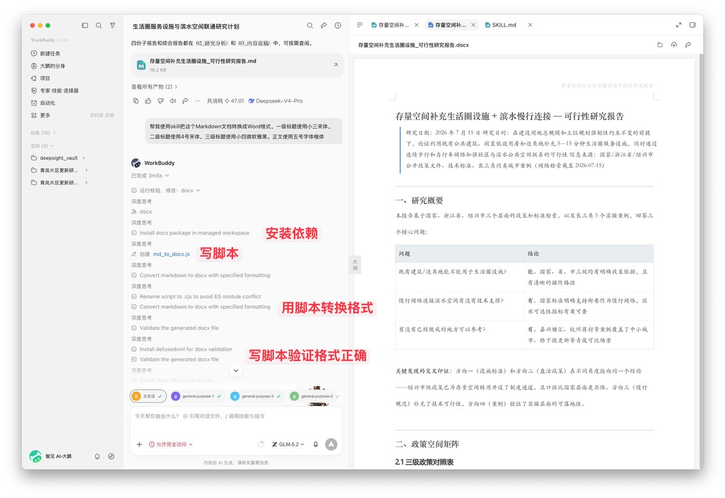Click the step Rename script to .cjs
Viewport: 725px width, 498px height.
196,296
